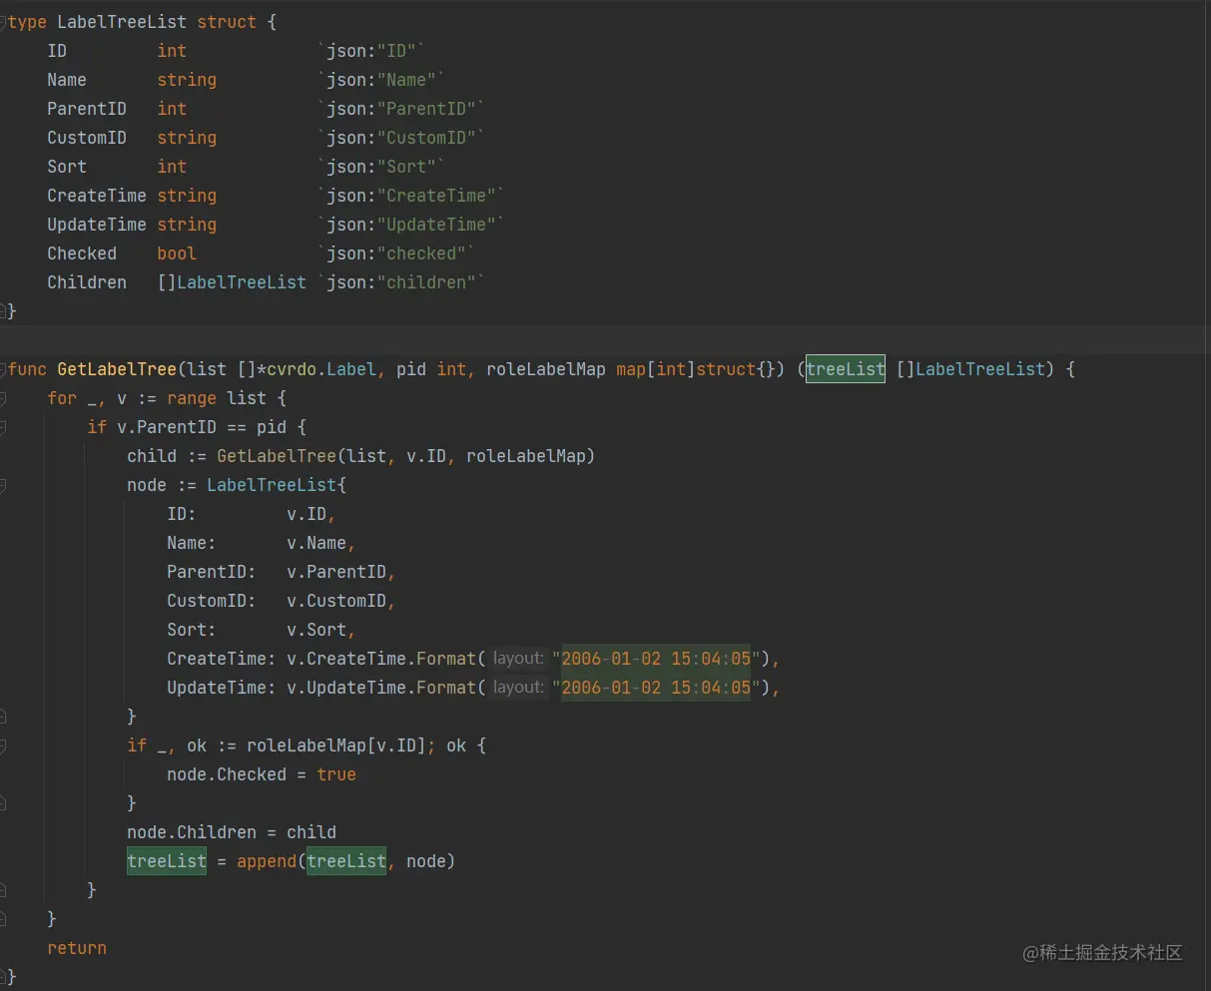Click 'child' in the 'child :=' line
1211x991 pixels.
(152, 456)
